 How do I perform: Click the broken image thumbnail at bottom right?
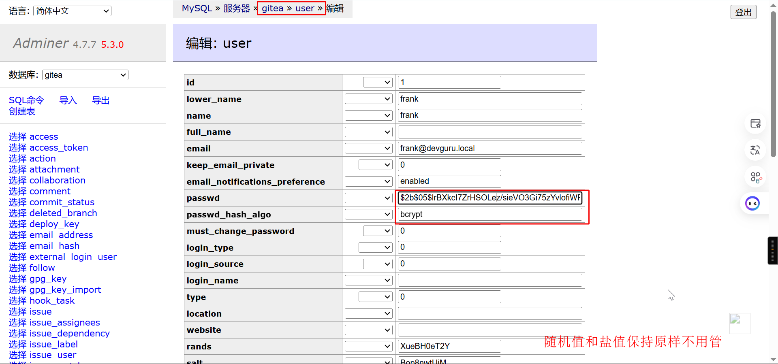click(740, 323)
